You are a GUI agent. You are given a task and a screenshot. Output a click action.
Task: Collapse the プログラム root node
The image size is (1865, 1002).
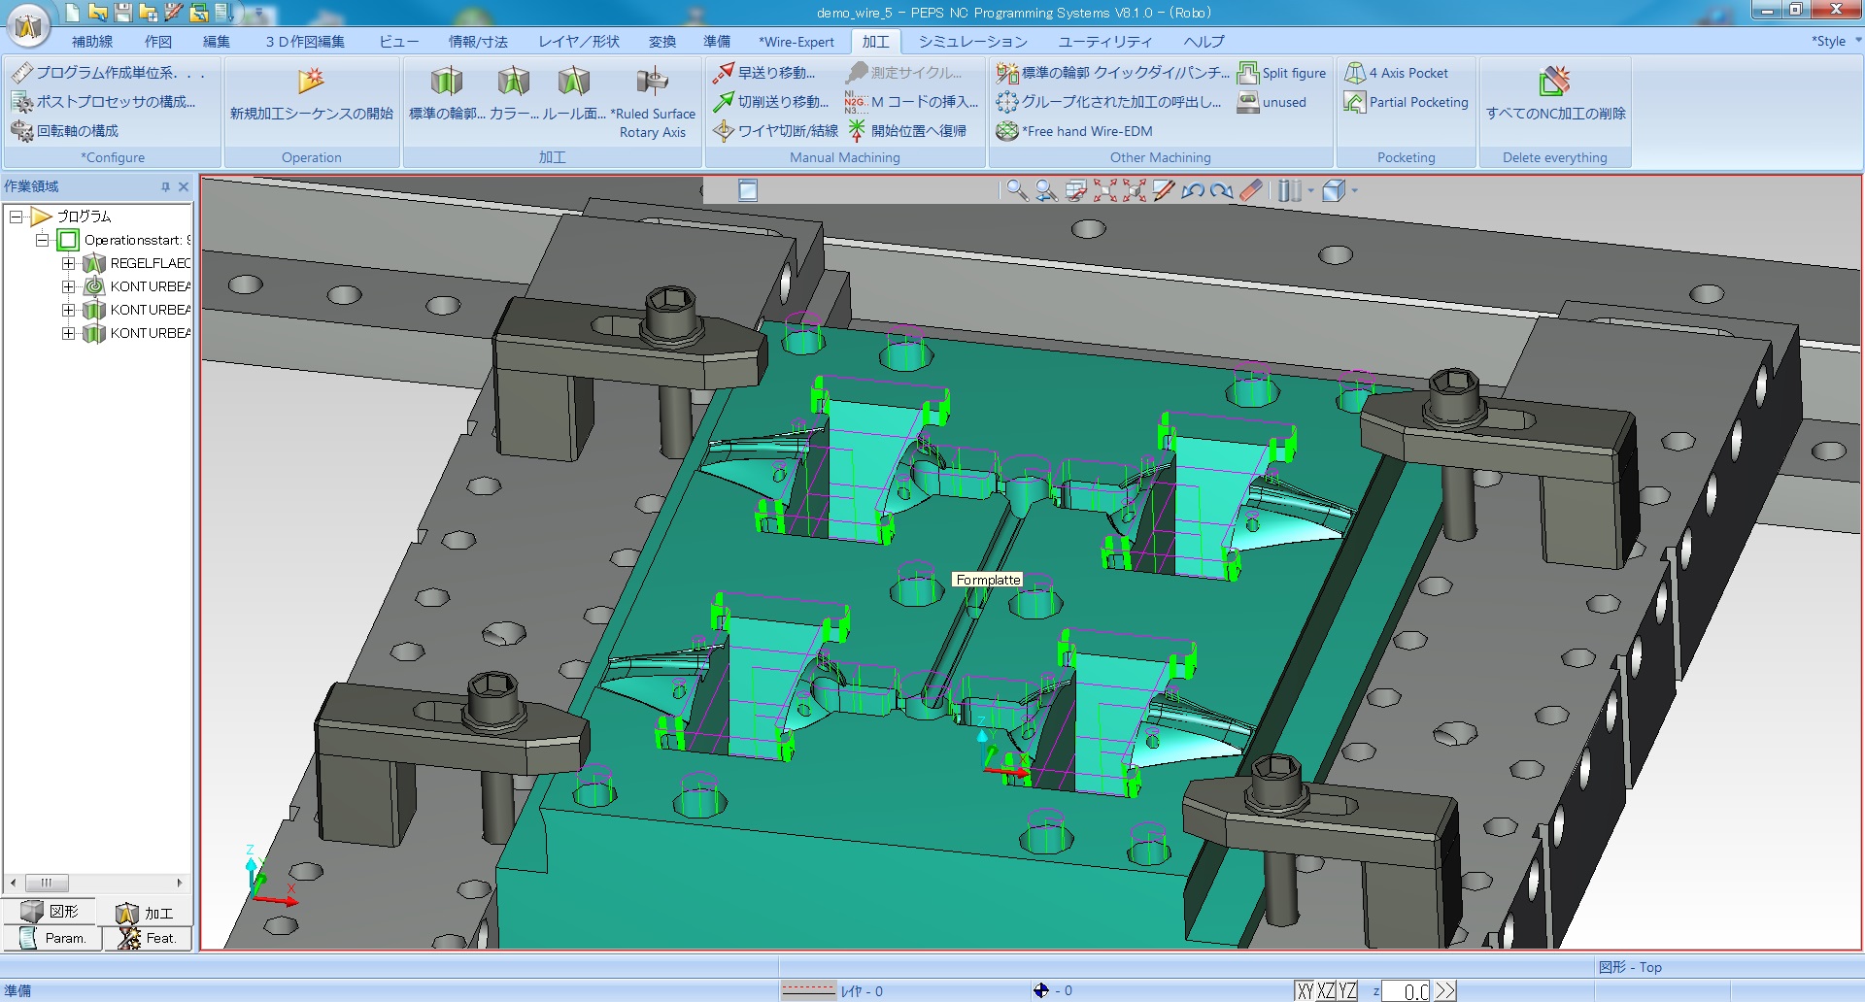click(x=17, y=217)
